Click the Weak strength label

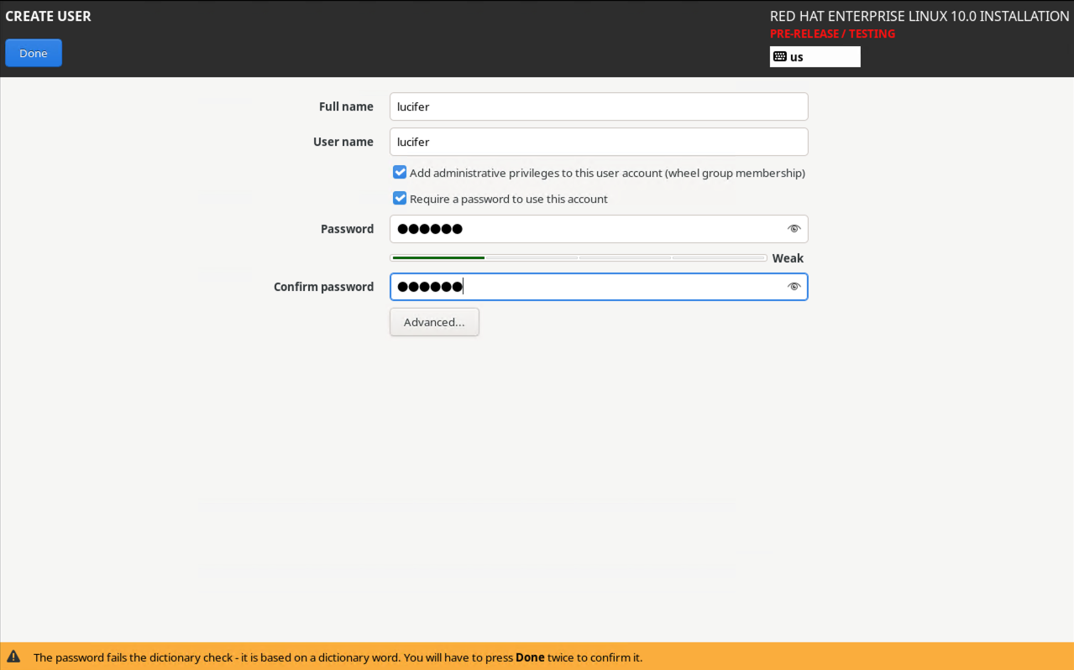click(788, 258)
